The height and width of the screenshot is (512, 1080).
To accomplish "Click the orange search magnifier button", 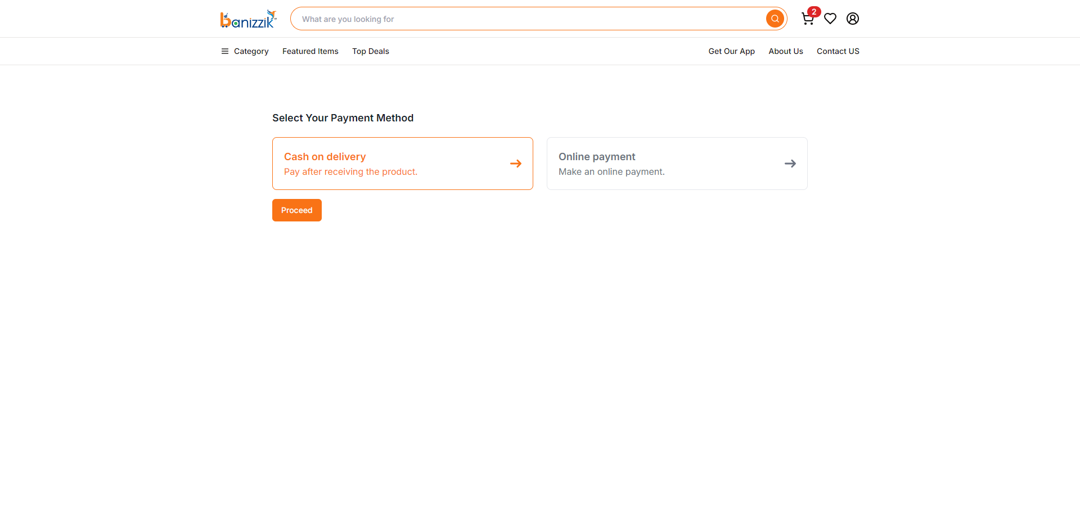I will point(775,19).
